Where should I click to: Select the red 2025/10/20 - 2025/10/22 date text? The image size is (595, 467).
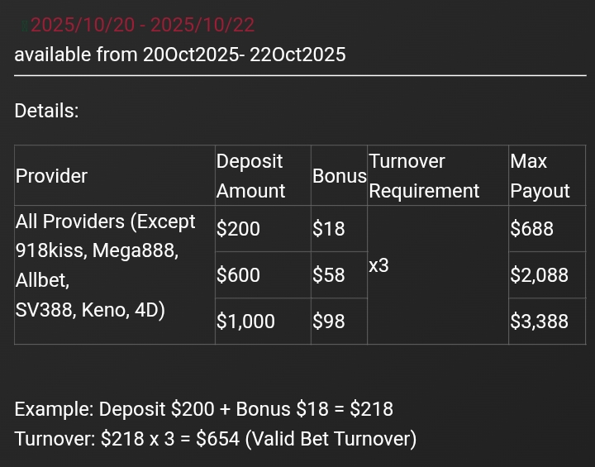point(142,25)
